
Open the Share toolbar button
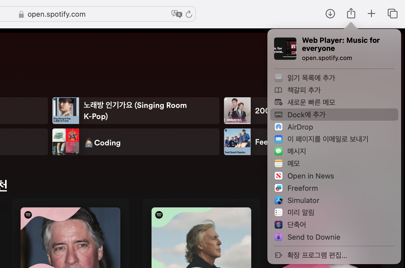pos(351,13)
